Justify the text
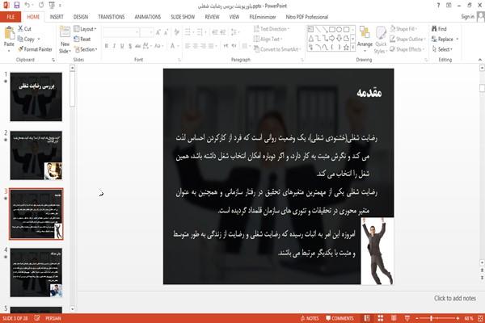The height and width of the screenshot is (323, 485). (x=211, y=46)
